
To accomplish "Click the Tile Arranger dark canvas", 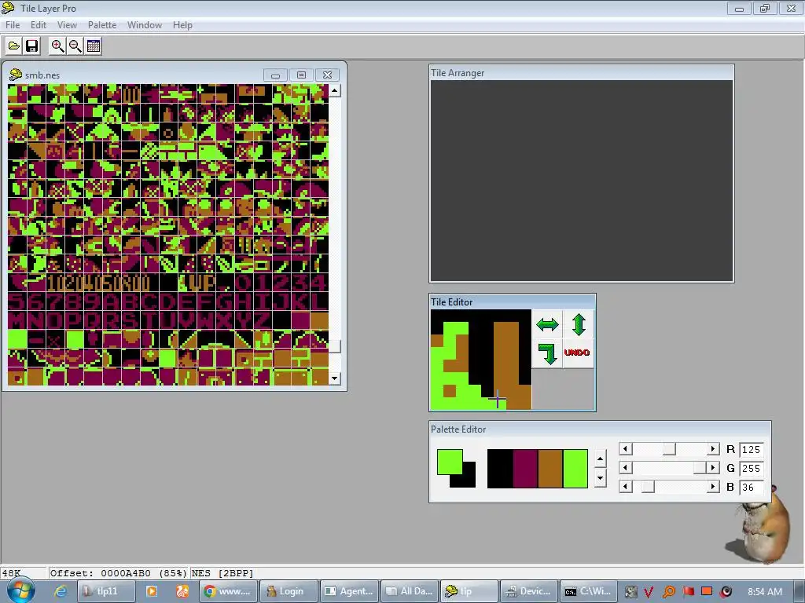I will coord(581,181).
